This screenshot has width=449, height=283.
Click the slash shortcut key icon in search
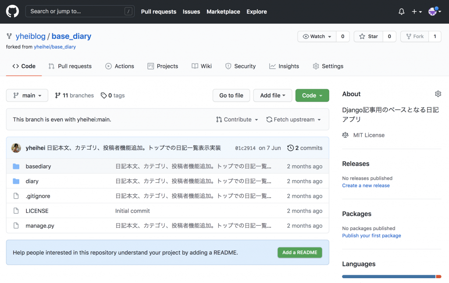[128, 11]
